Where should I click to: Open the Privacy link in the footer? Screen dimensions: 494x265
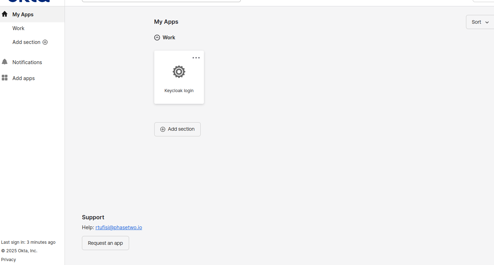click(9, 260)
